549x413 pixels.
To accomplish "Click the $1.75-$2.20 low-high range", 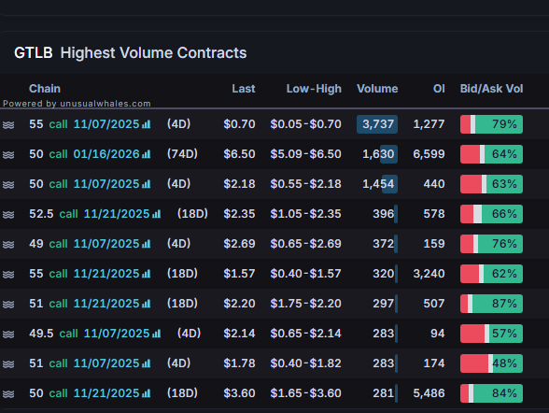I will pos(305,304).
